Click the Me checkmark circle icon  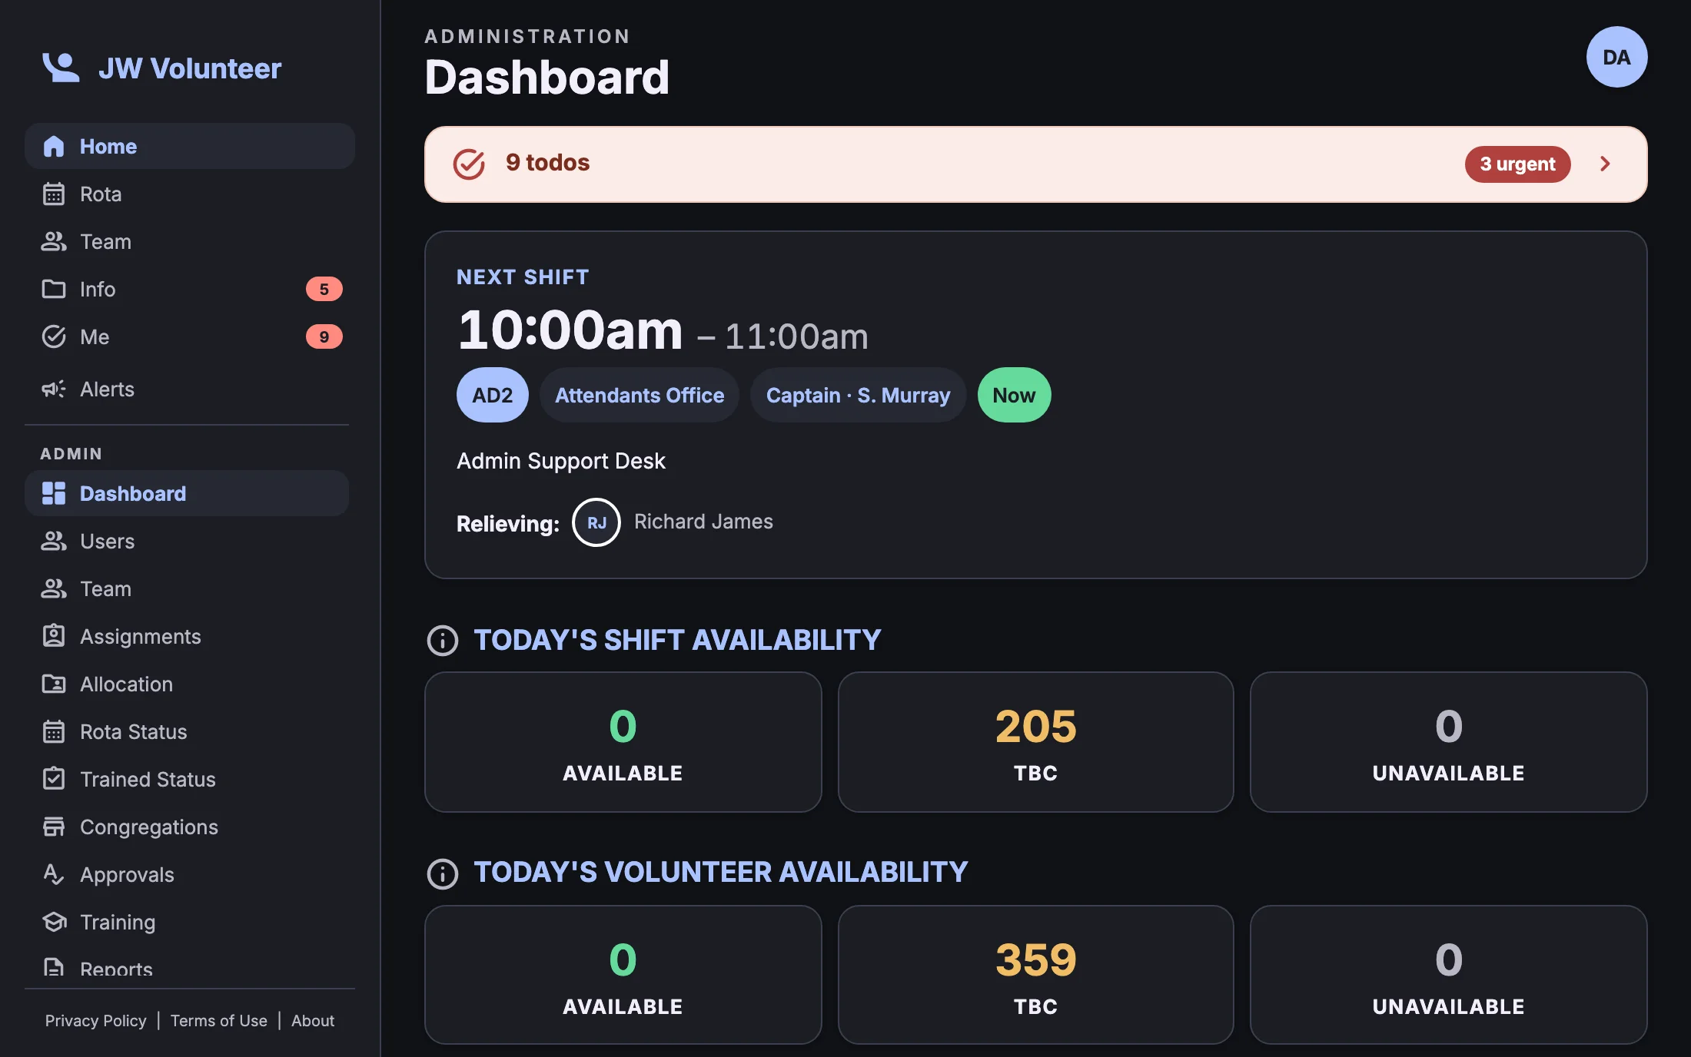pos(54,336)
